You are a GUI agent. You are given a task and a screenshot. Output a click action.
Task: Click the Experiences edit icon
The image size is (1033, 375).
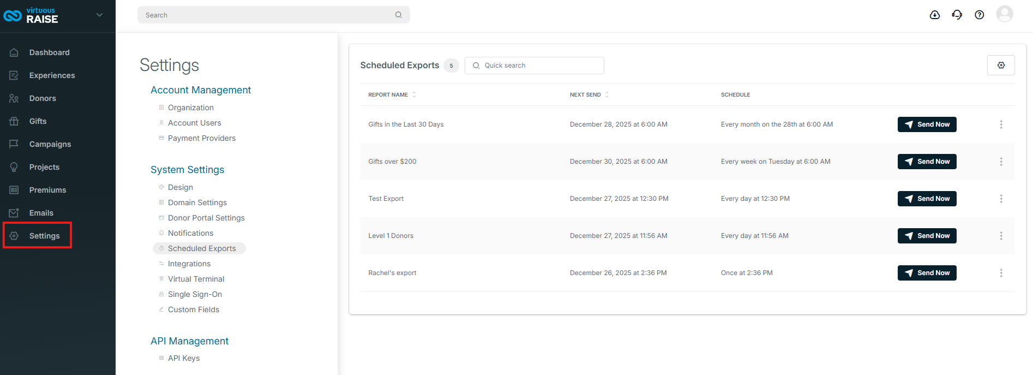point(14,75)
